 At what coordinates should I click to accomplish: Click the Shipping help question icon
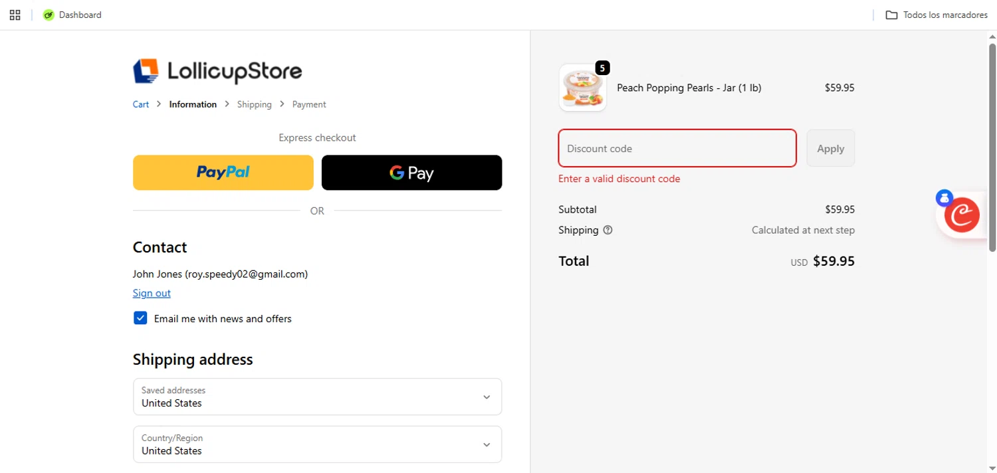(x=608, y=230)
